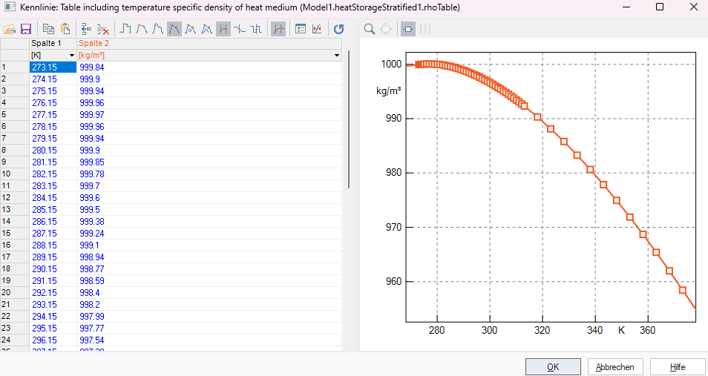Click the cell with value 998.94
The height and width of the screenshot is (376, 708).
209,257
